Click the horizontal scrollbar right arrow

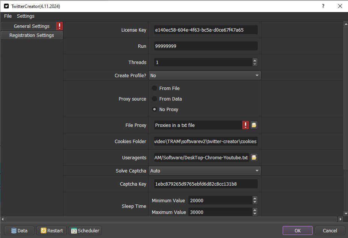click(340, 219)
